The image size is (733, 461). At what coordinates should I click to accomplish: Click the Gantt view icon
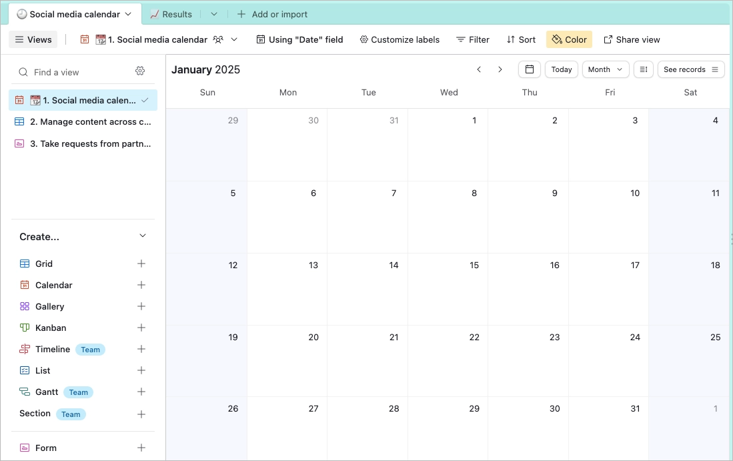25,392
